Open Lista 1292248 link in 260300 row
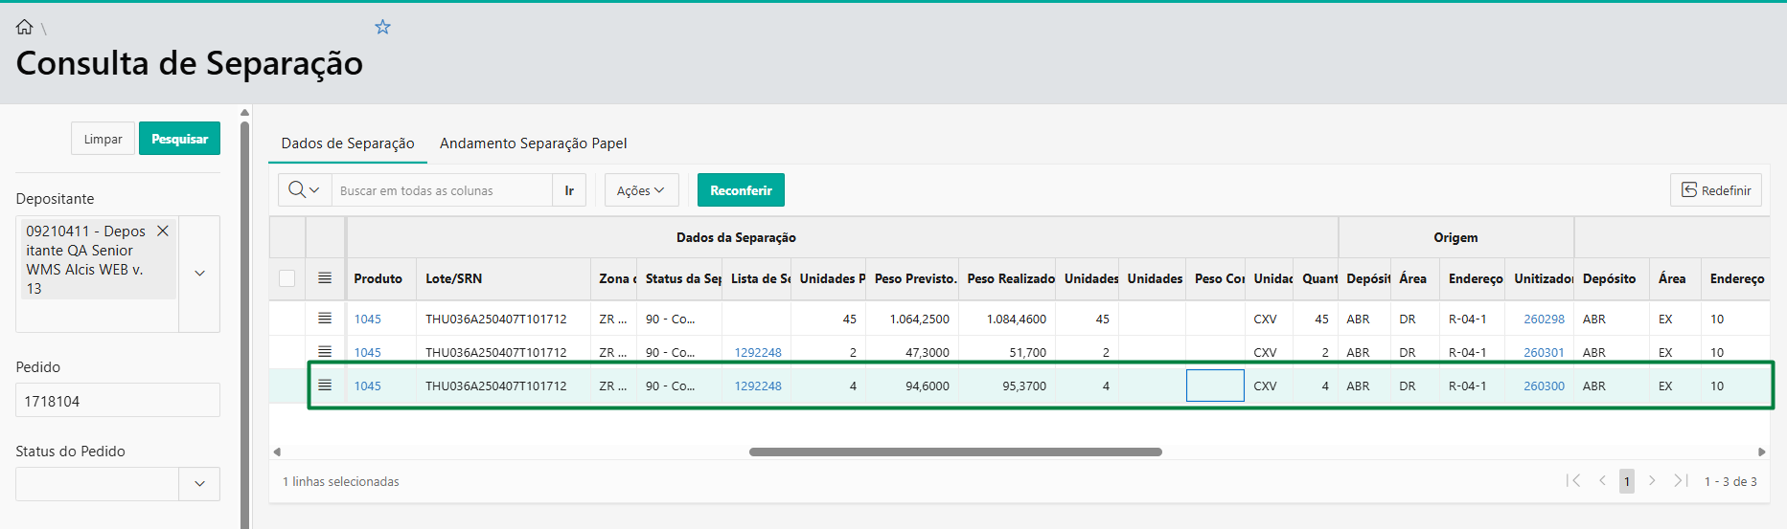The image size is (1787, 529). click(x=758, y=386)
